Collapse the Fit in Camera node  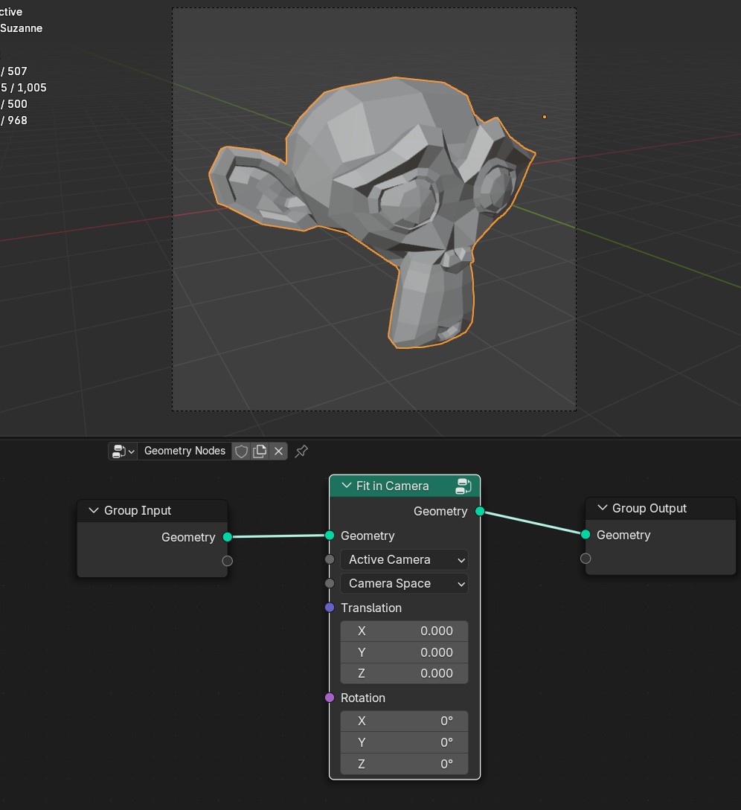point(346,486)
